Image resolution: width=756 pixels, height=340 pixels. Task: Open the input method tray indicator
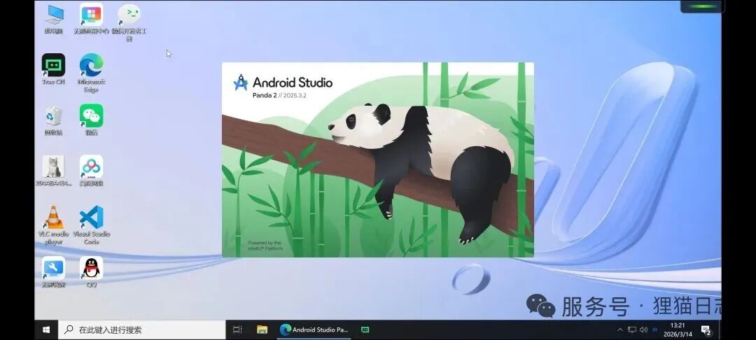(654, 330)
